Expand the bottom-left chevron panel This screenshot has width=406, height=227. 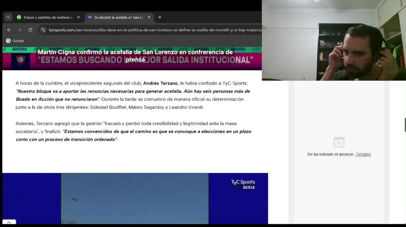point(9,222)
